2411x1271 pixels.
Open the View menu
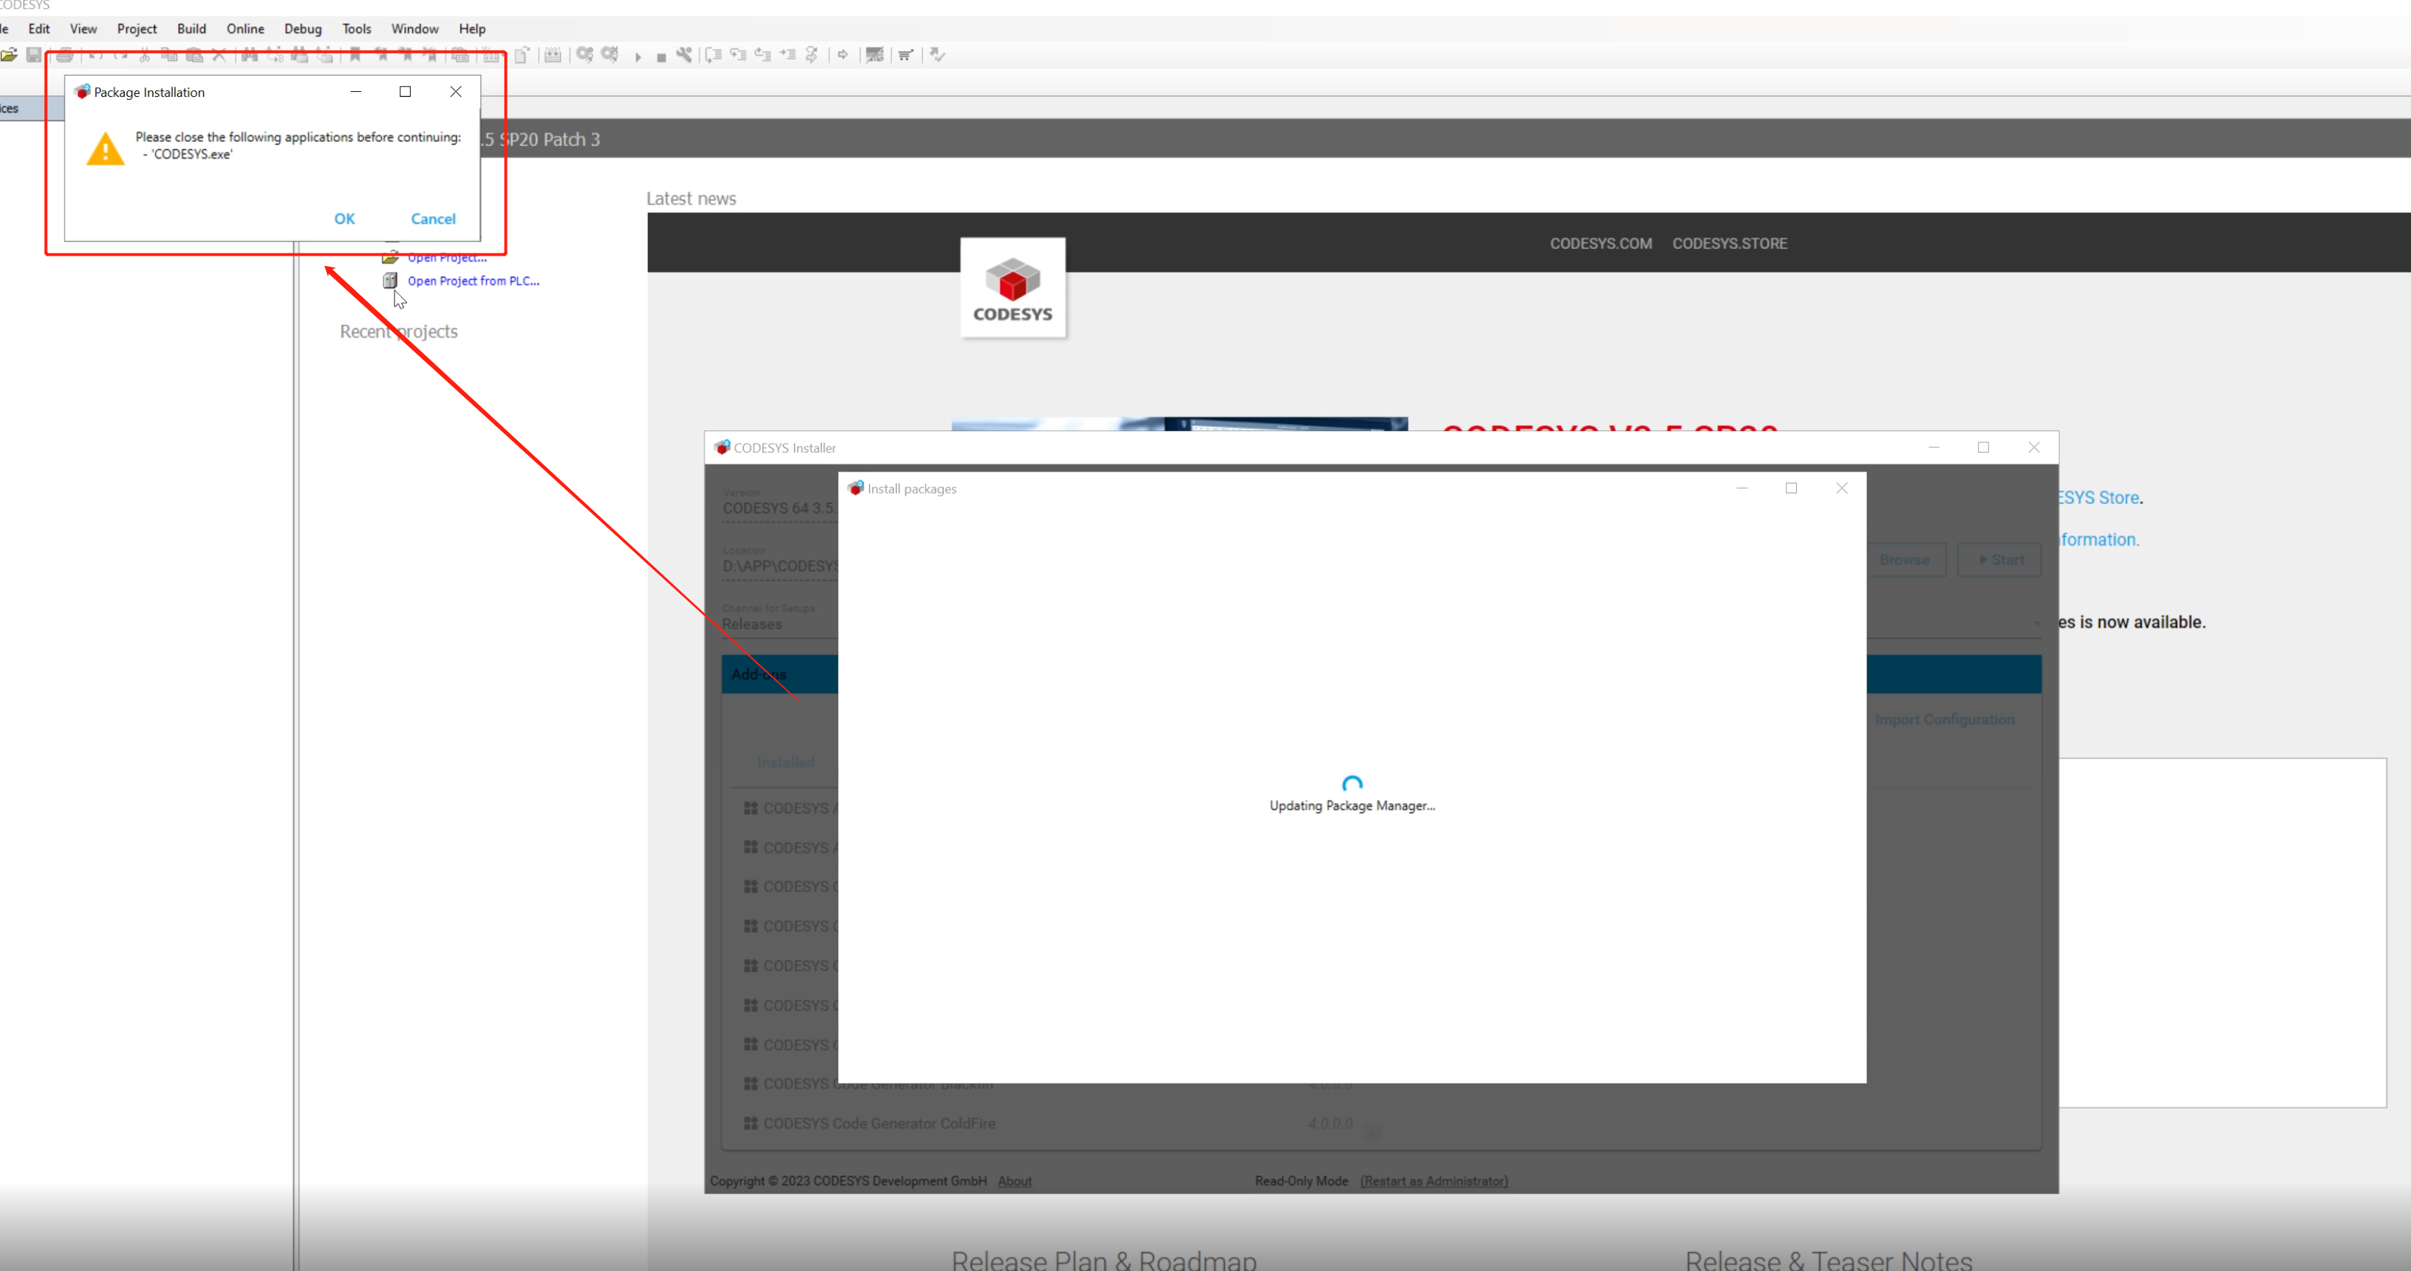[83, 29]
